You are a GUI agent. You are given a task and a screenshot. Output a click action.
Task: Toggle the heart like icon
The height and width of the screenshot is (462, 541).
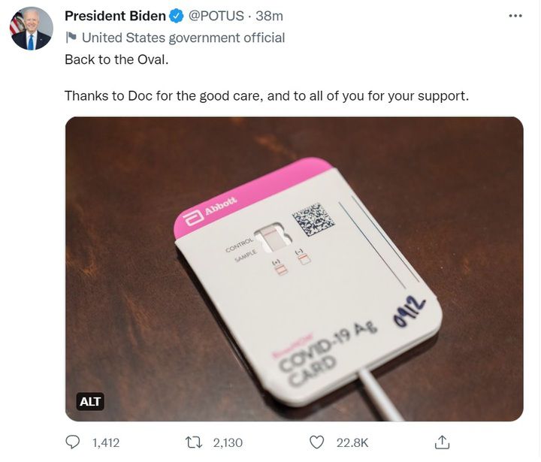click(x=317, y=442)
